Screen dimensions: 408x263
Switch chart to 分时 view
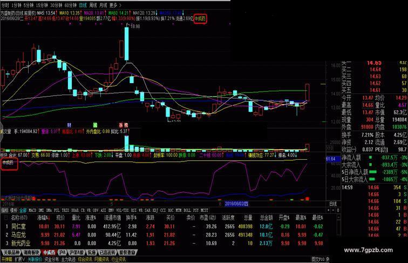tap(5, 5)
